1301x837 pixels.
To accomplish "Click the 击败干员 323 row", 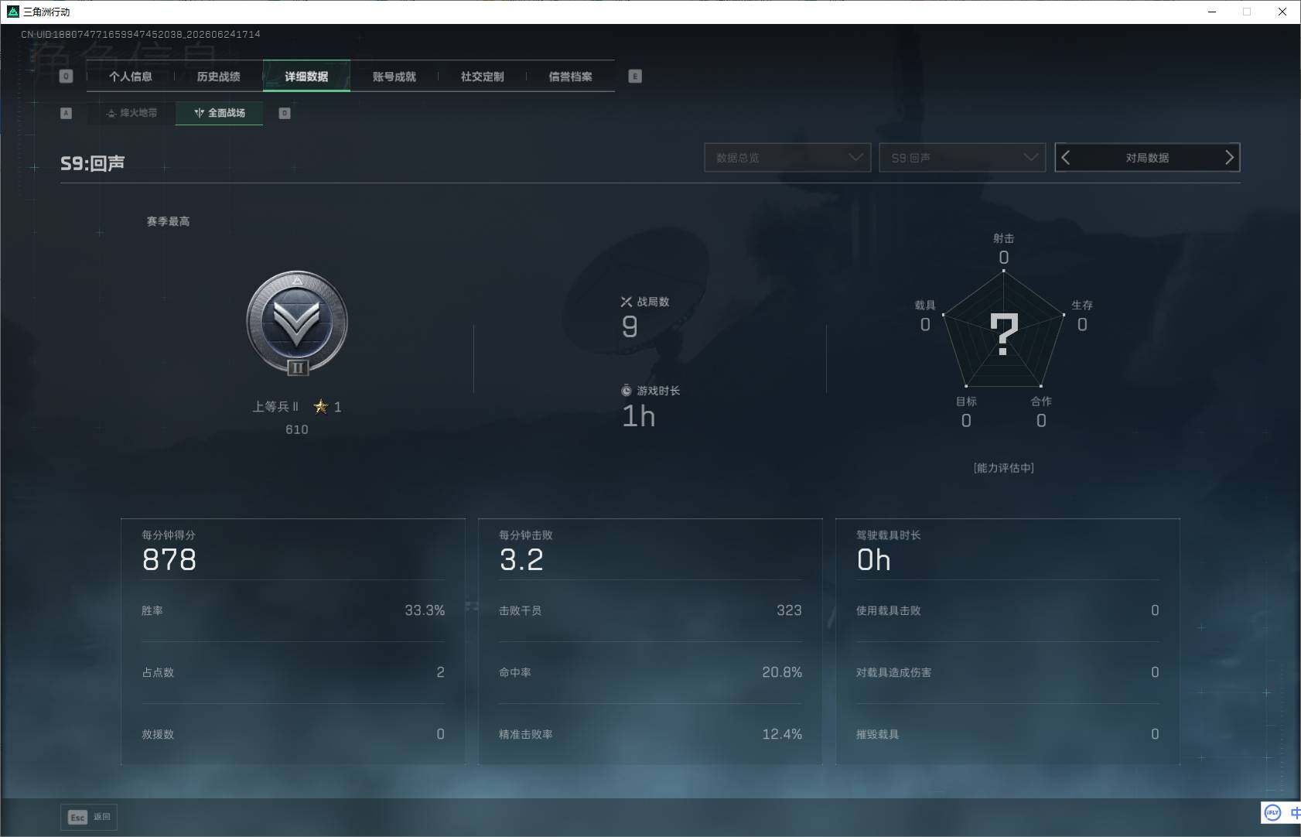I will click(x=650, y=610).
